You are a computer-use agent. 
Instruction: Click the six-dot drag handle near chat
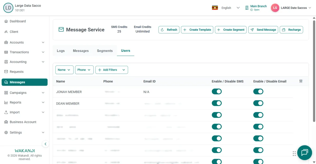pyautogui.click(x=294, y=154)
